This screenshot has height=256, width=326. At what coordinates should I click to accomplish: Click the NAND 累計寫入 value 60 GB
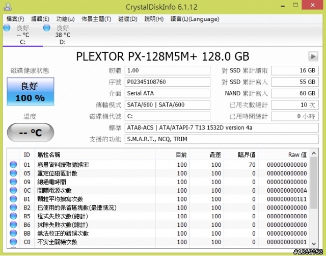295,93
